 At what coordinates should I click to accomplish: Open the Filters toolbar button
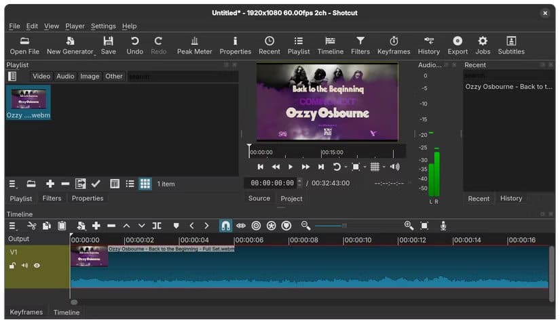coord(360,45)
